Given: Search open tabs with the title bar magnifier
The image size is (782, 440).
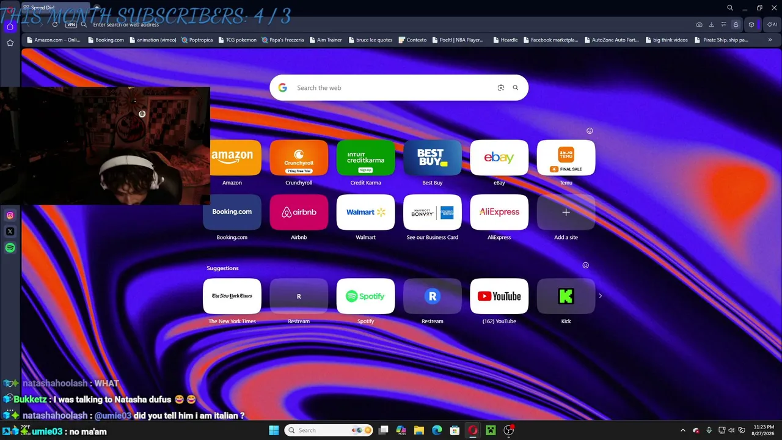Looking at the screenshot, I should click(730, 8).
